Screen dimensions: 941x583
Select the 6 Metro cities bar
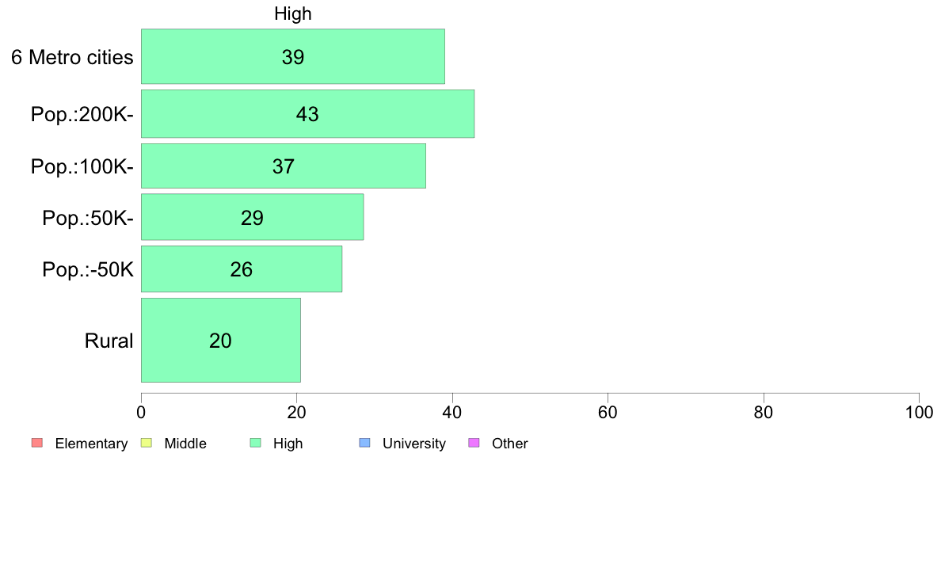pyautogui.click(x=293, y=56)
